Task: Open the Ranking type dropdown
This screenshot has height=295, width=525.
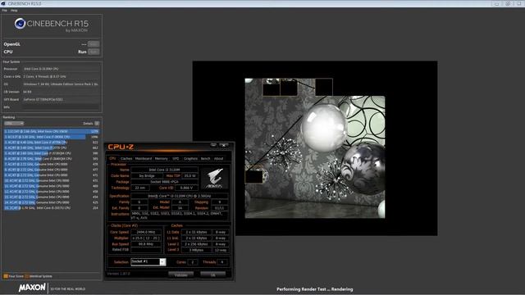Action: click(14, 124)
